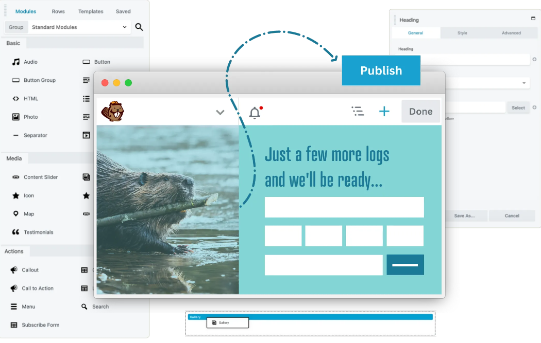Click the Beaver Builder beaver logo
The width and height of the screenshot is (541, 343).
112,111
